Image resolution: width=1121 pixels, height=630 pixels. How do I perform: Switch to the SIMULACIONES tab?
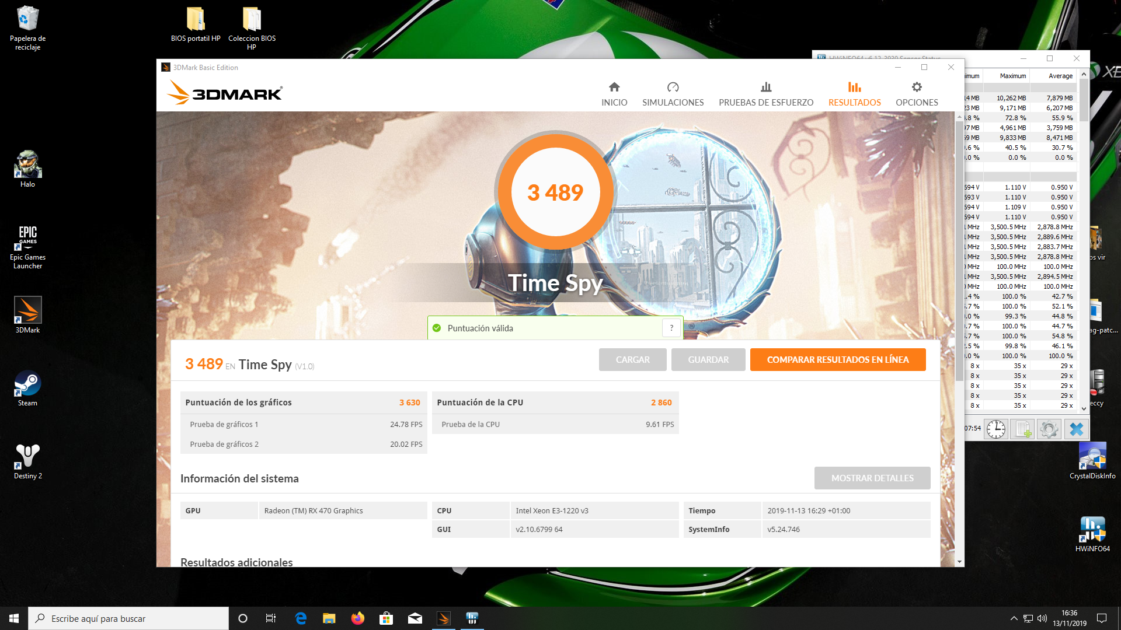click(673, 94)
